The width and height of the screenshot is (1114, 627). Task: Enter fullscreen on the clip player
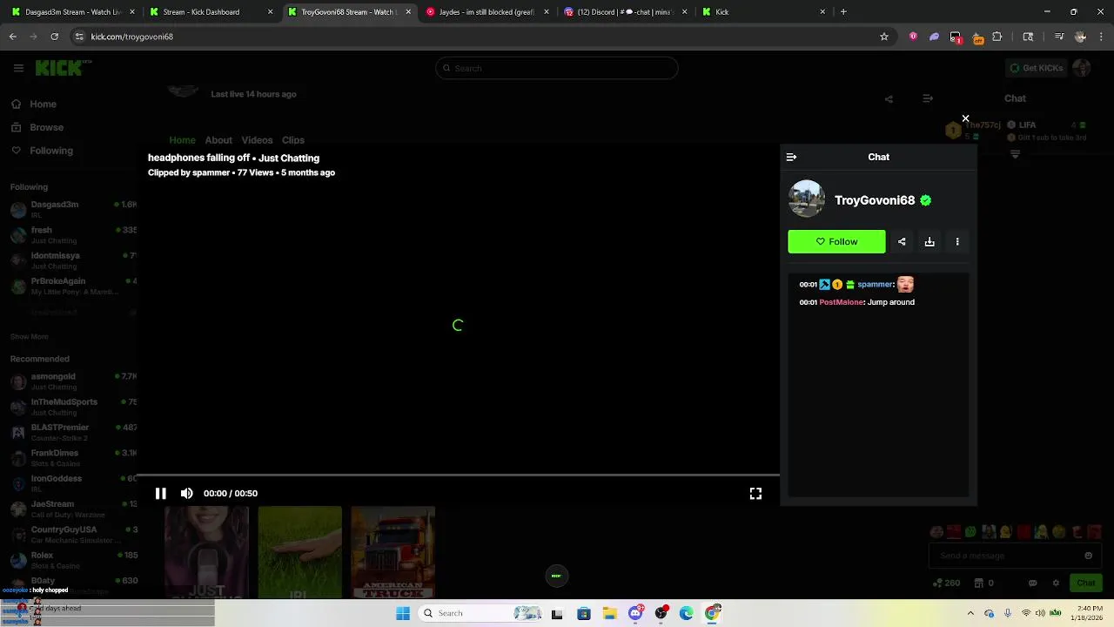tap(755, 493)
